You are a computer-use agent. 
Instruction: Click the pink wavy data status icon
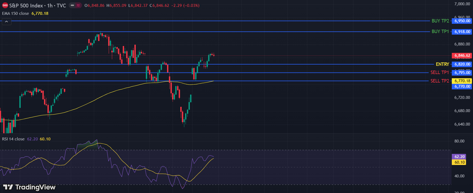(78, 5)
